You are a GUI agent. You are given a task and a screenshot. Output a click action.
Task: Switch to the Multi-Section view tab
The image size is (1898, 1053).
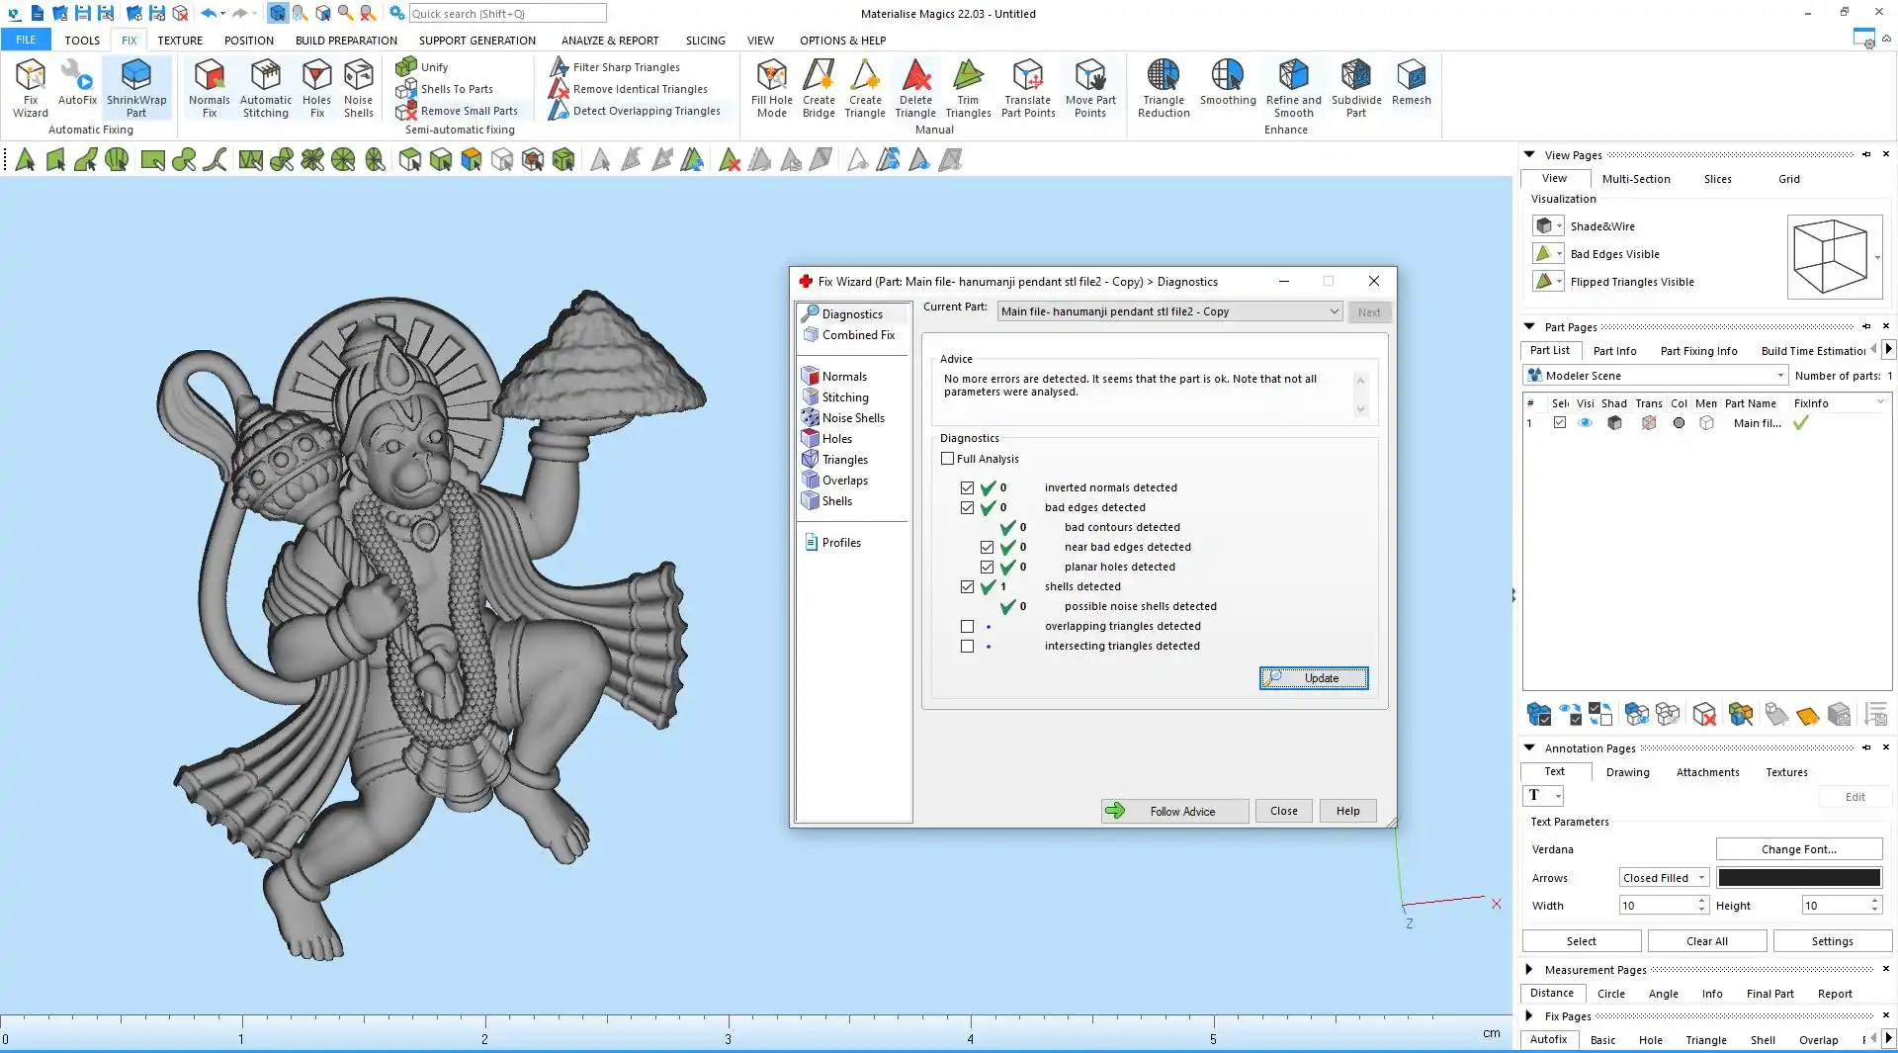click(1635, 179)
